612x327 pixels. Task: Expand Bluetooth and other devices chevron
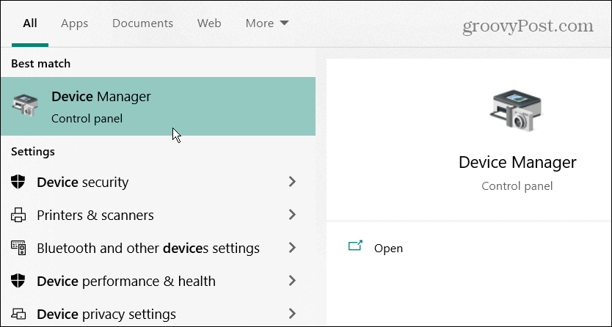point(292,248)
